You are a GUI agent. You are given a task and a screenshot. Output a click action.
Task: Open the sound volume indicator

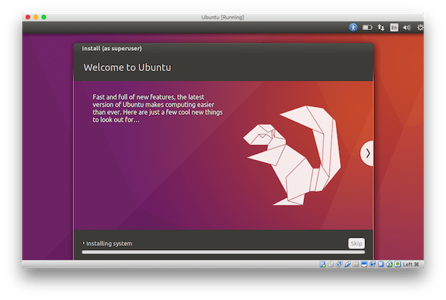(x=407, y=27)
